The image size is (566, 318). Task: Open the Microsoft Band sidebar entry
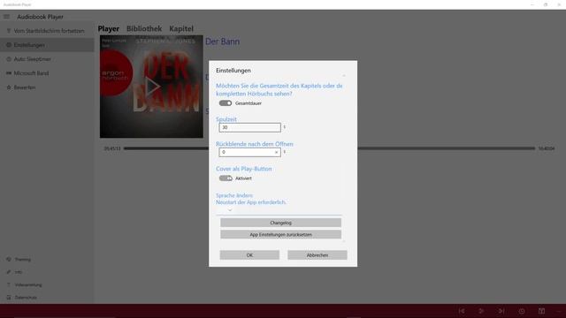(47, 73)
